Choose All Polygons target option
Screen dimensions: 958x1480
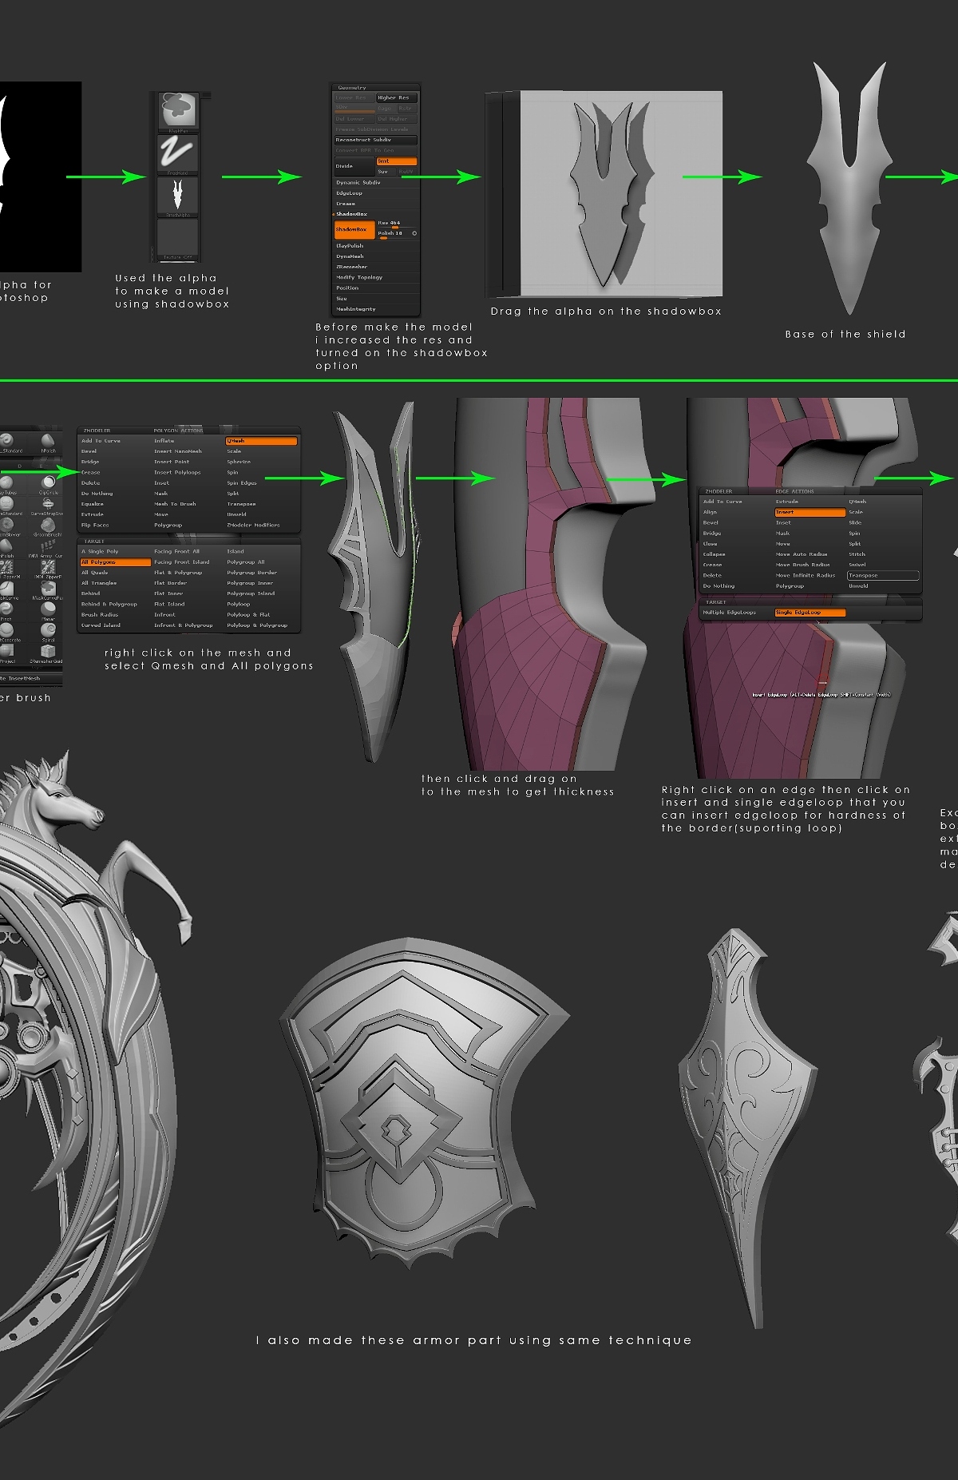coord(115,562)
